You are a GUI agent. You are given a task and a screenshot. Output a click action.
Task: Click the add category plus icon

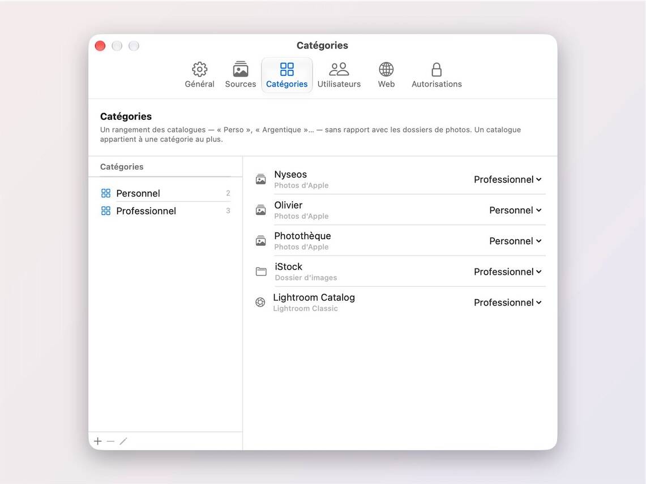(x=97, y=441)
